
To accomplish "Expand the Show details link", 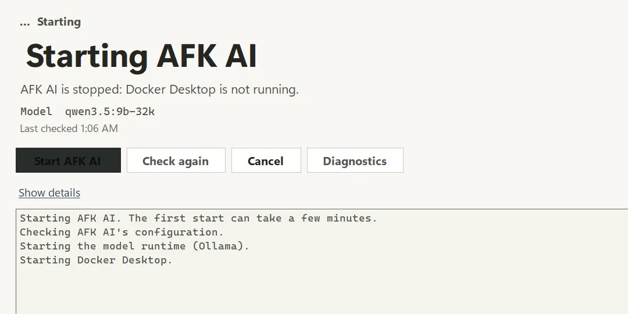I will pyautogui.click(x=49, y=192).
